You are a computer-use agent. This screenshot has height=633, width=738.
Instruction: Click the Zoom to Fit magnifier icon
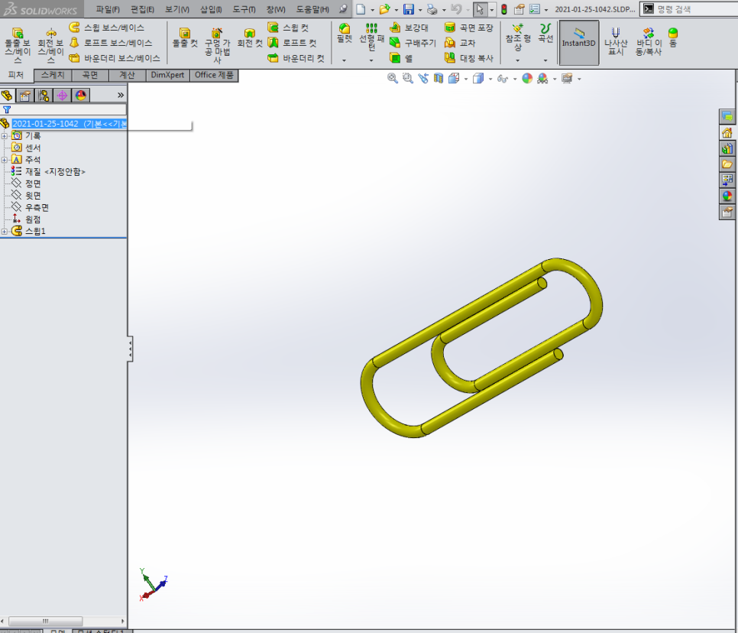[x=393, y=78]
